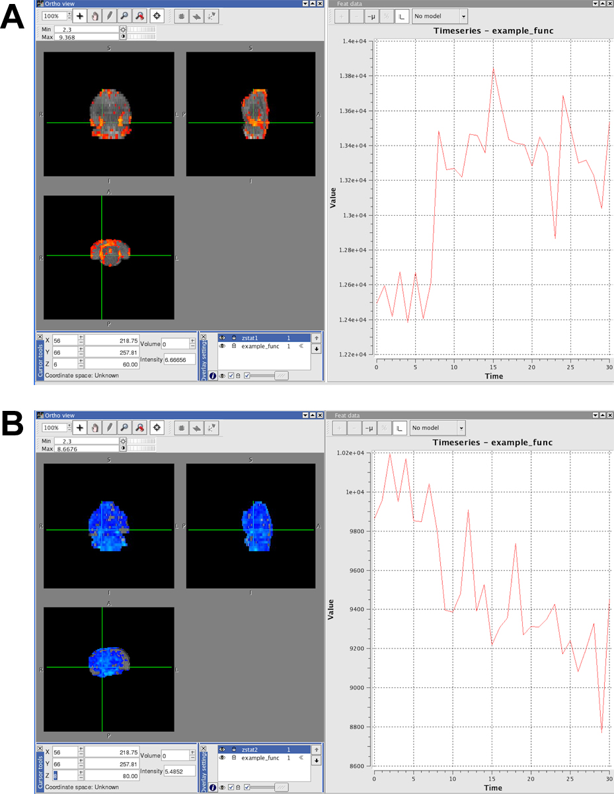
Task: Select the example_func row in panel B list
Action: [x=264, y=758]
